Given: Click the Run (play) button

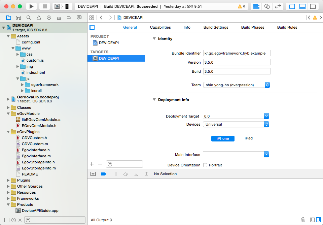Looking at the screenshot, I should (x=31, y=6).
